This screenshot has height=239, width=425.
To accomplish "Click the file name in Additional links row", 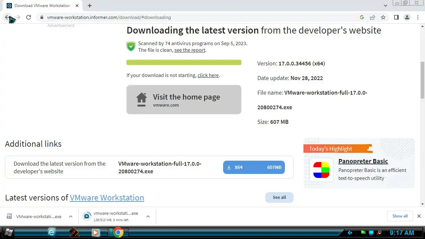I will click(160, 167).
